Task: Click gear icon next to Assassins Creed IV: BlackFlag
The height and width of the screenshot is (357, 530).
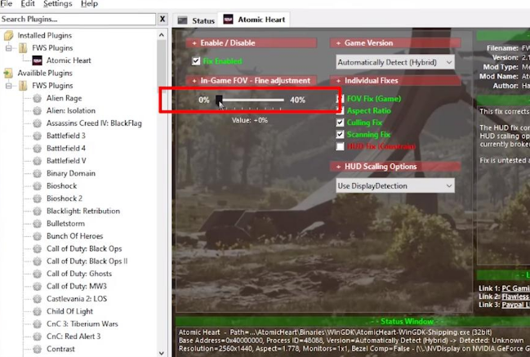Action: [38, 123]
